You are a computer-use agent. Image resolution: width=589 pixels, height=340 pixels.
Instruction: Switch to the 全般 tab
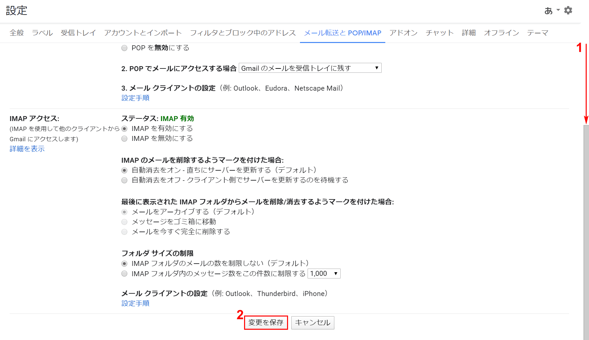(17, 33)
